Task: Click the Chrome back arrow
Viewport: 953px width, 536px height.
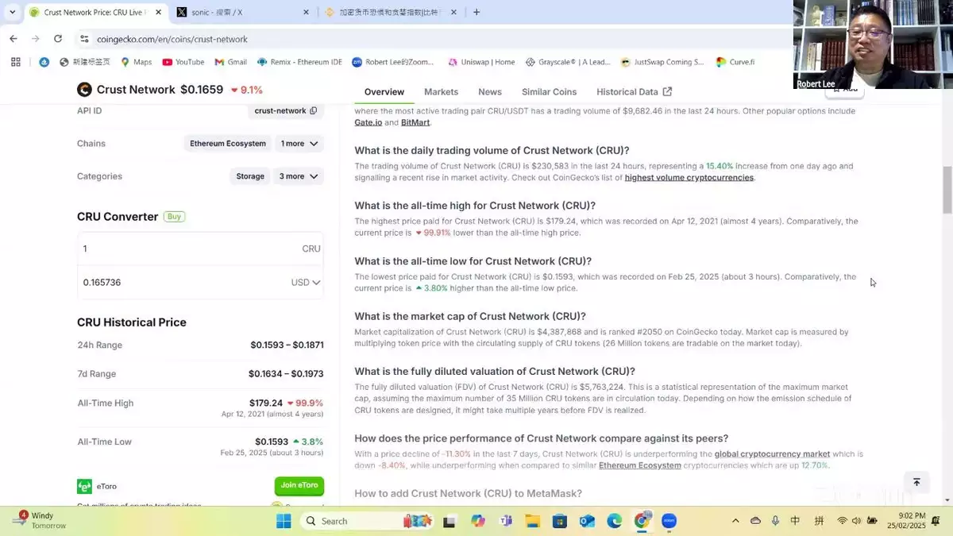Action: tap(14, 39)
